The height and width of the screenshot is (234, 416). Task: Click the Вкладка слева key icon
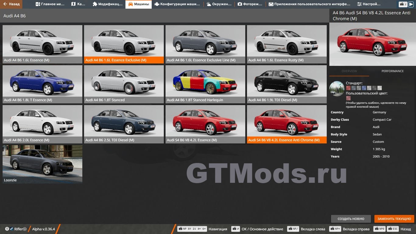(x=293, y=229)
